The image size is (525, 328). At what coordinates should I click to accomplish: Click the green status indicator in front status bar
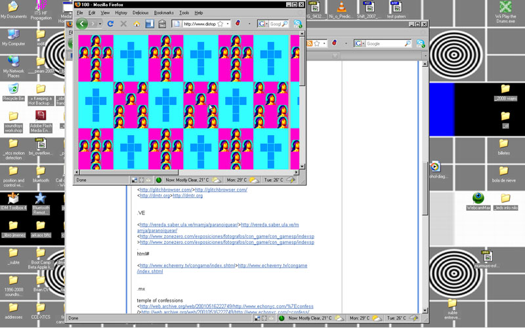tap(158, 180)
